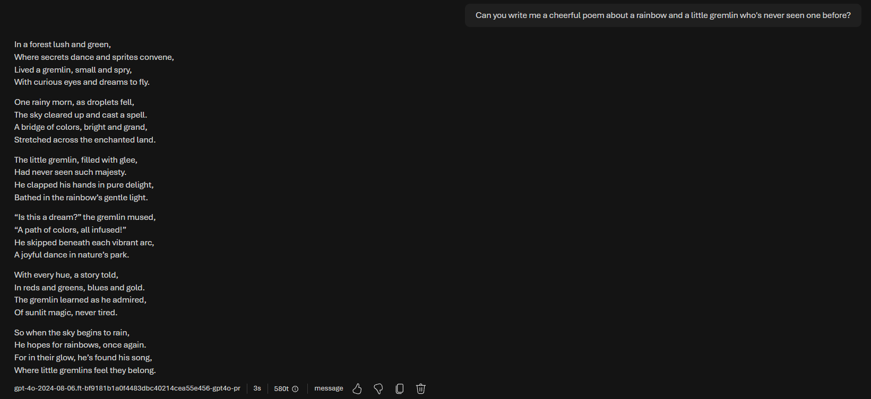The image size is (871, 399).
Task: Click line 'In reds and greens, blues and gold.'
Action: (80, 288)
